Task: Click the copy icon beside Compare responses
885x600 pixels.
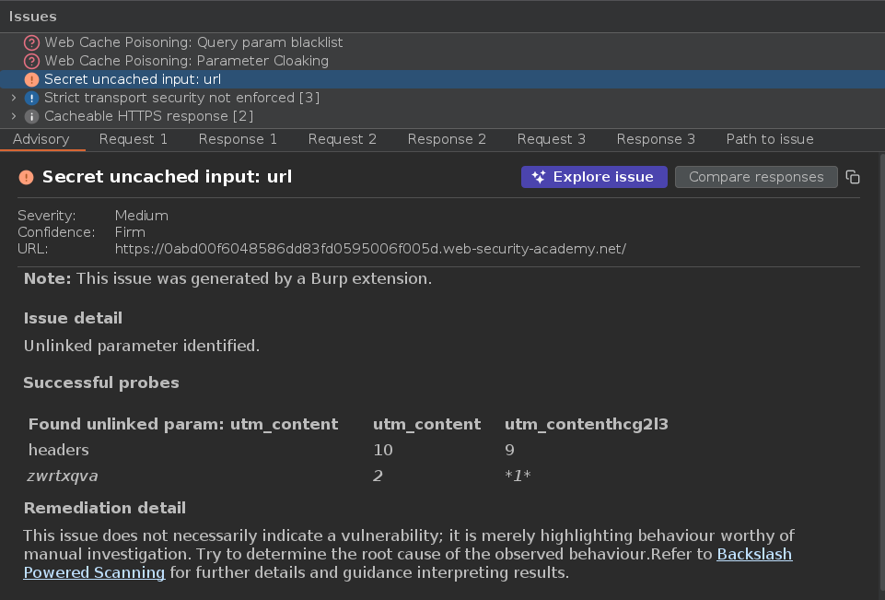Action: (x=853, y=177)
